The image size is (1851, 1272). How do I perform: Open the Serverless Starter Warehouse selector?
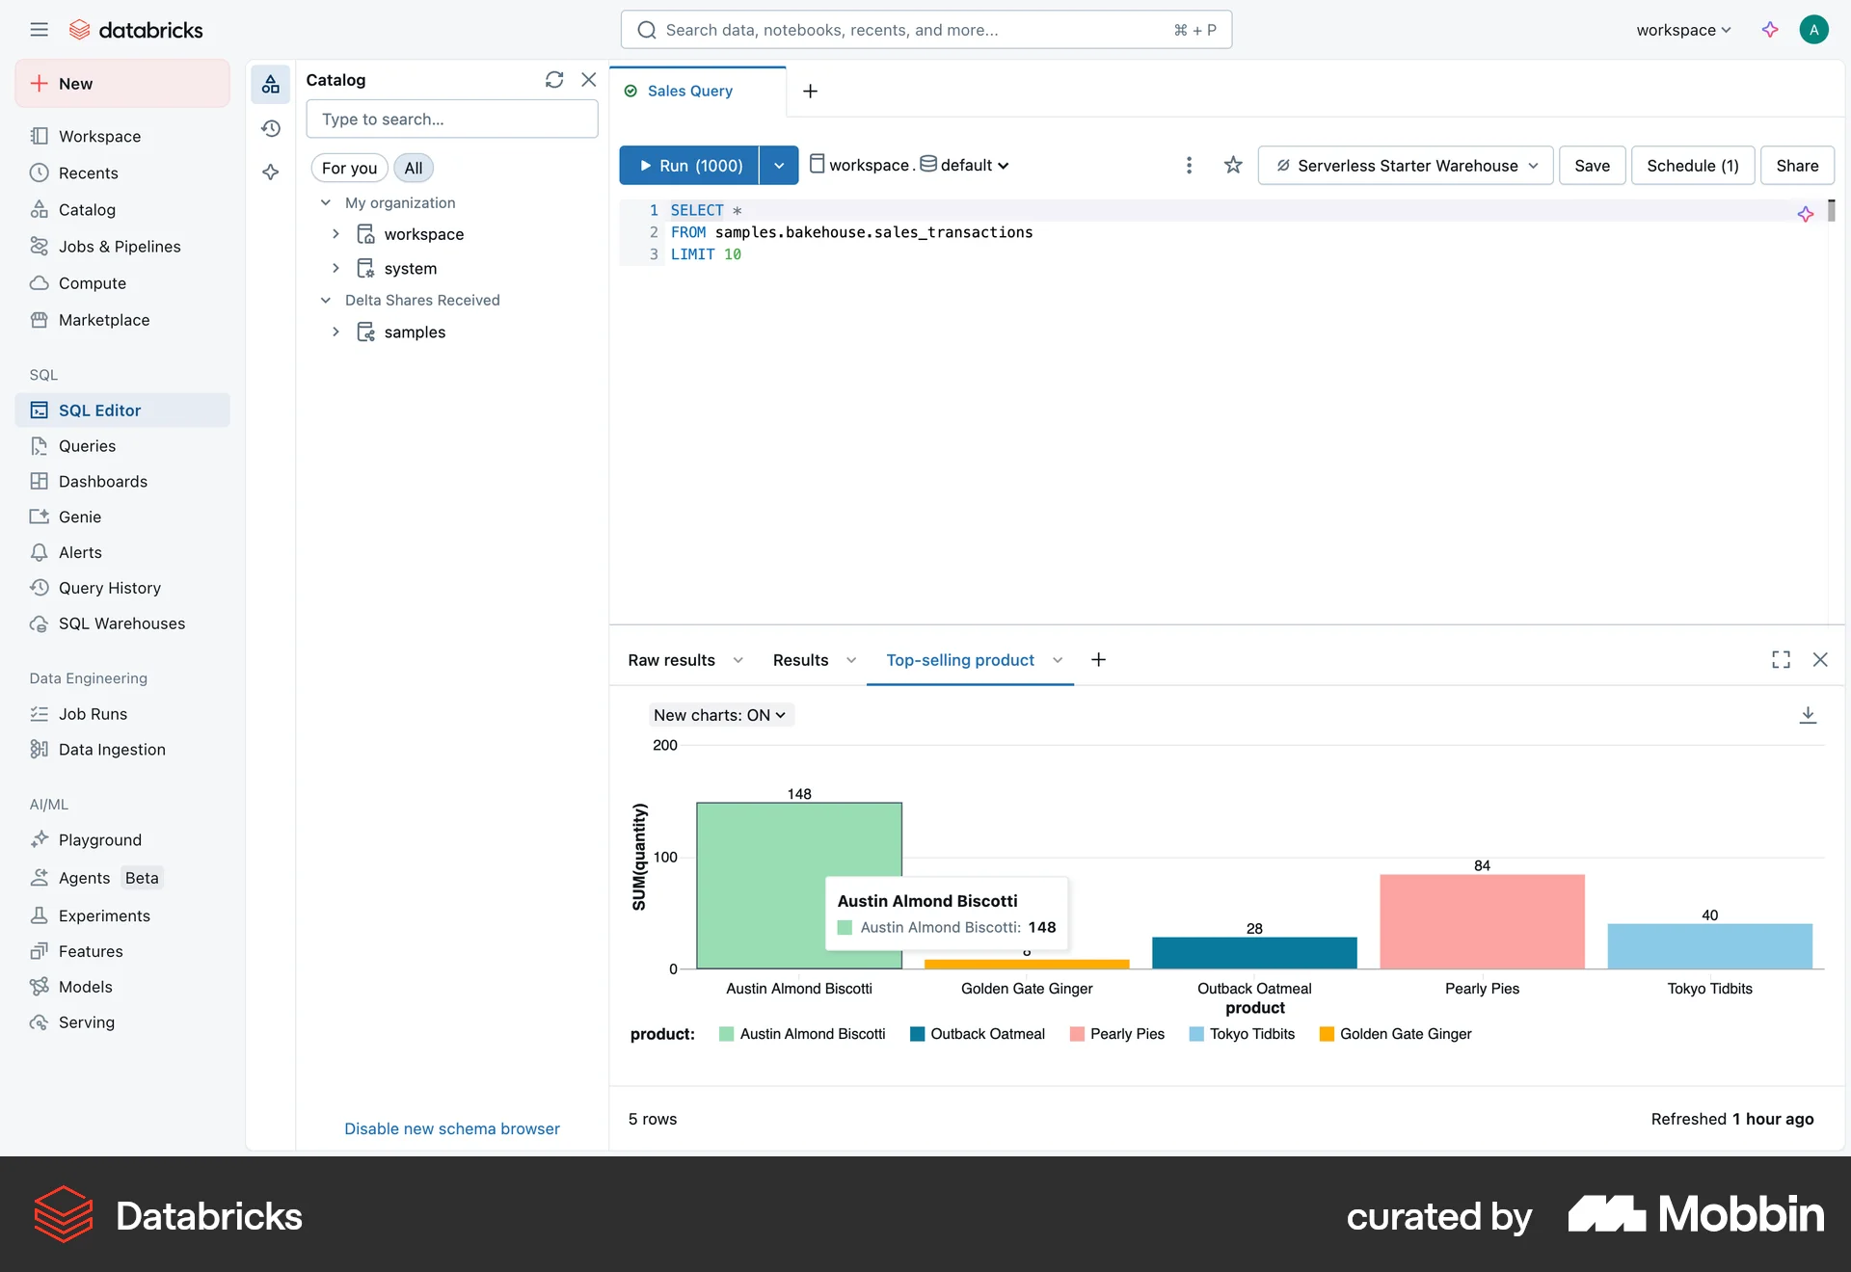(x=1405, y=165)
